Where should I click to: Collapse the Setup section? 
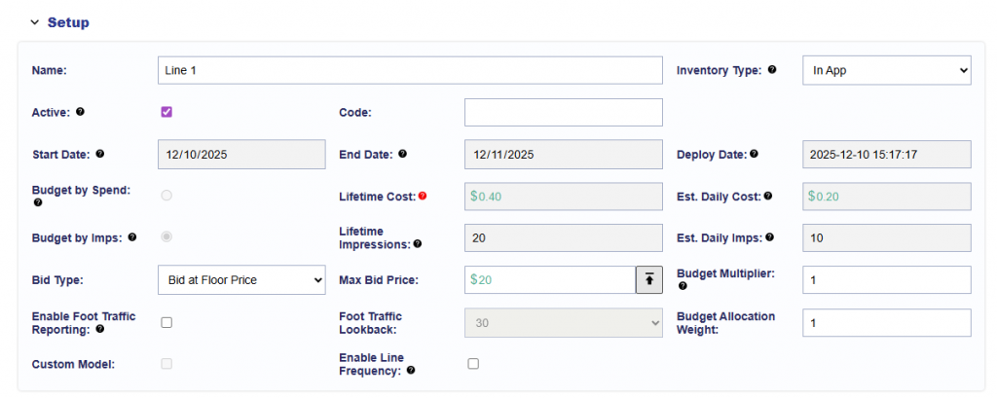35,21
